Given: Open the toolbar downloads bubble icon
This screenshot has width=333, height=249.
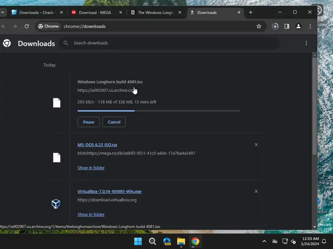Looking at the screenshot, I should (x=275, y=26).
